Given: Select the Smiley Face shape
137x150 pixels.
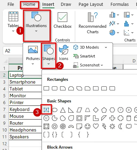Looking at the screenshot, I should point(88,126).
